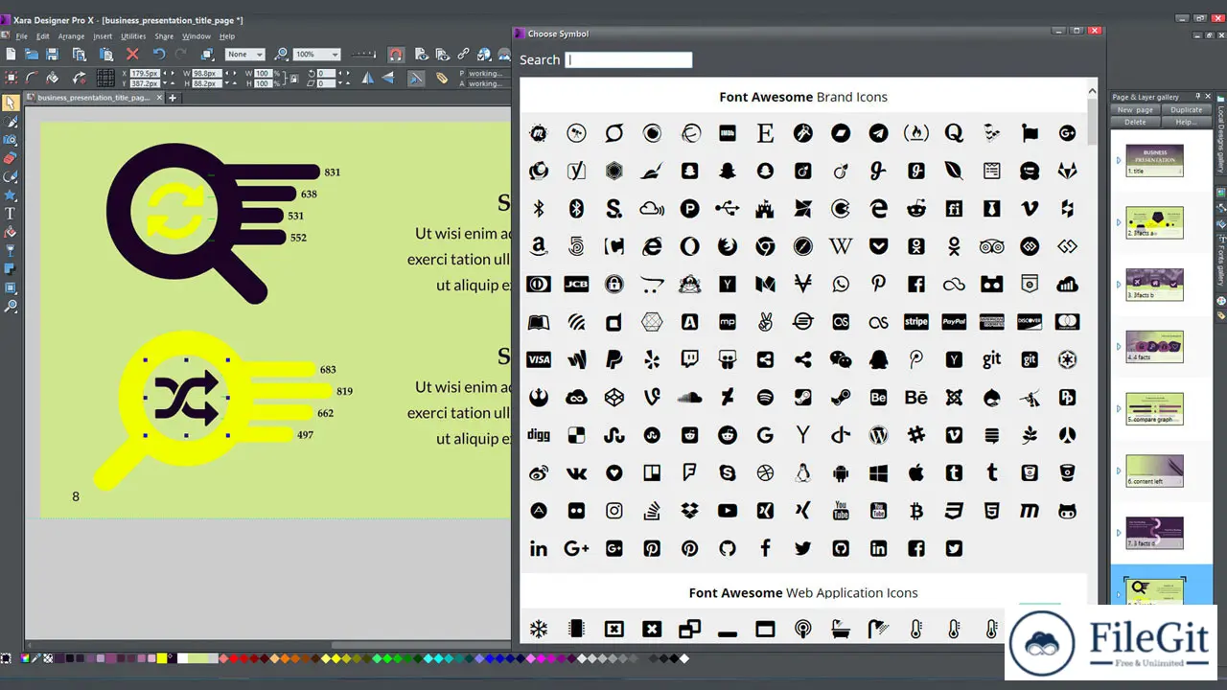Screen dimensions: 1227x690
Task: Select the Selector tool in the left toolbar
Action: pyautogui.click(x=11, y=103)
